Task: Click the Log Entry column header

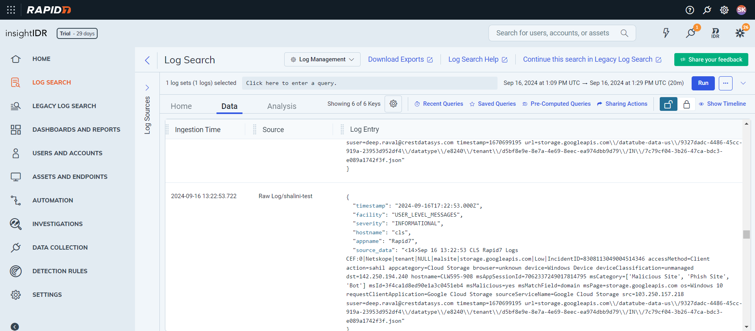Action: click(x=365, y=129)
